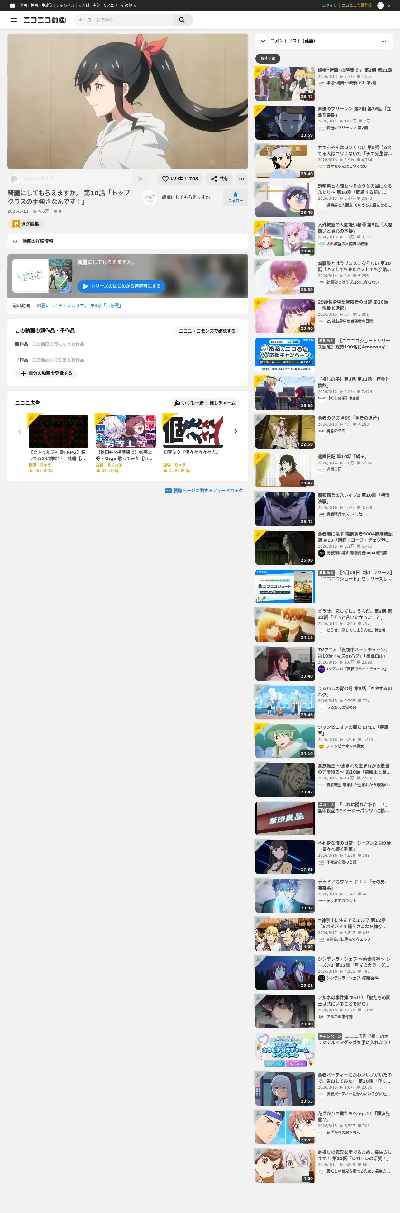The width and height of the screenshot is (400, 1213).
Task: Open チャンネル in the top navigation
Action: click(x=65, y=6)
